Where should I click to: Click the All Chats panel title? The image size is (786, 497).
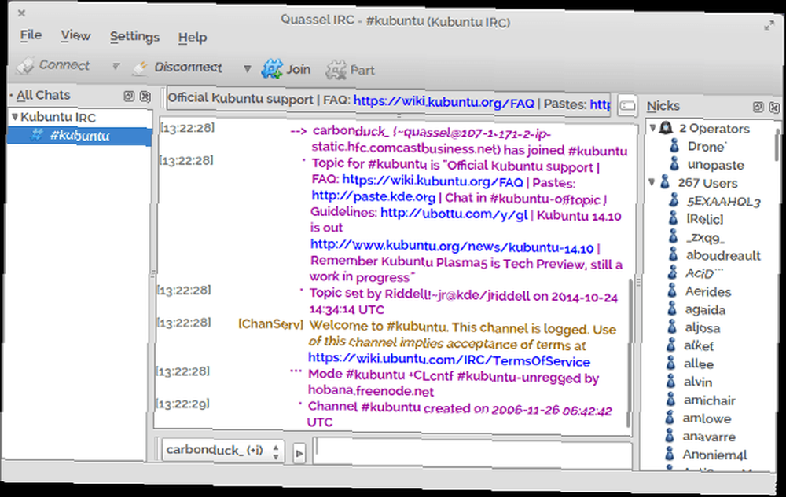[x=43, y=95]
